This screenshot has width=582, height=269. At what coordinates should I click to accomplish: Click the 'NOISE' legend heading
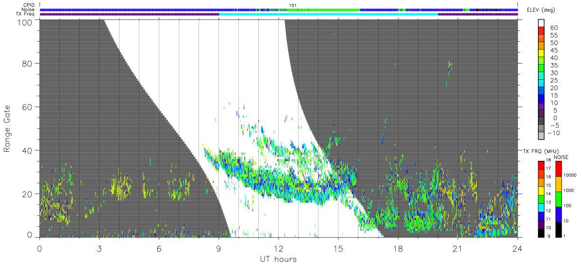(x=561, y=157)
